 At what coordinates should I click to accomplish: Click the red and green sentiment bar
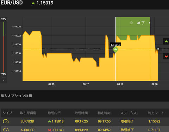pos(4,47)
